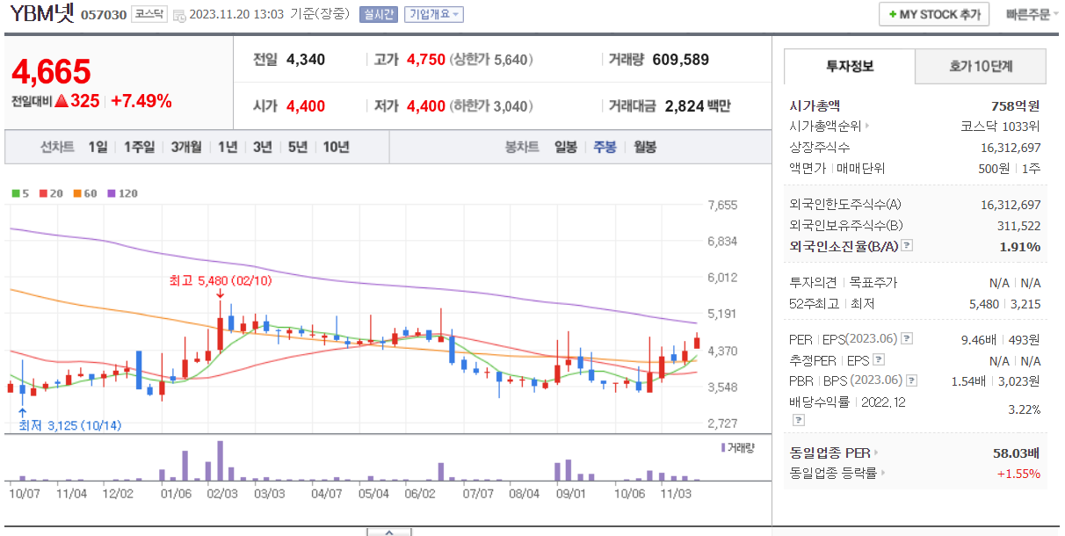Click the help icon beside 추정PER EPS

click(x=879, y=359)
